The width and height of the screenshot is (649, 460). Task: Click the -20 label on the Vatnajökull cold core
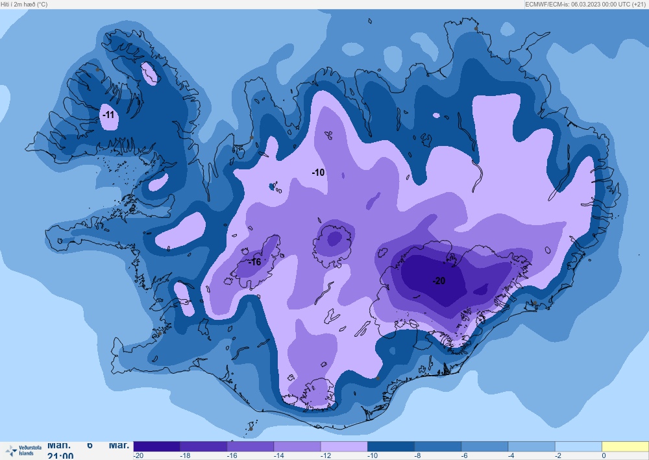tap(439, 281)
